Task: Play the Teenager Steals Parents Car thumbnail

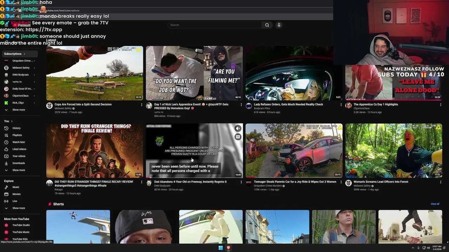Action: coord(294,150)
